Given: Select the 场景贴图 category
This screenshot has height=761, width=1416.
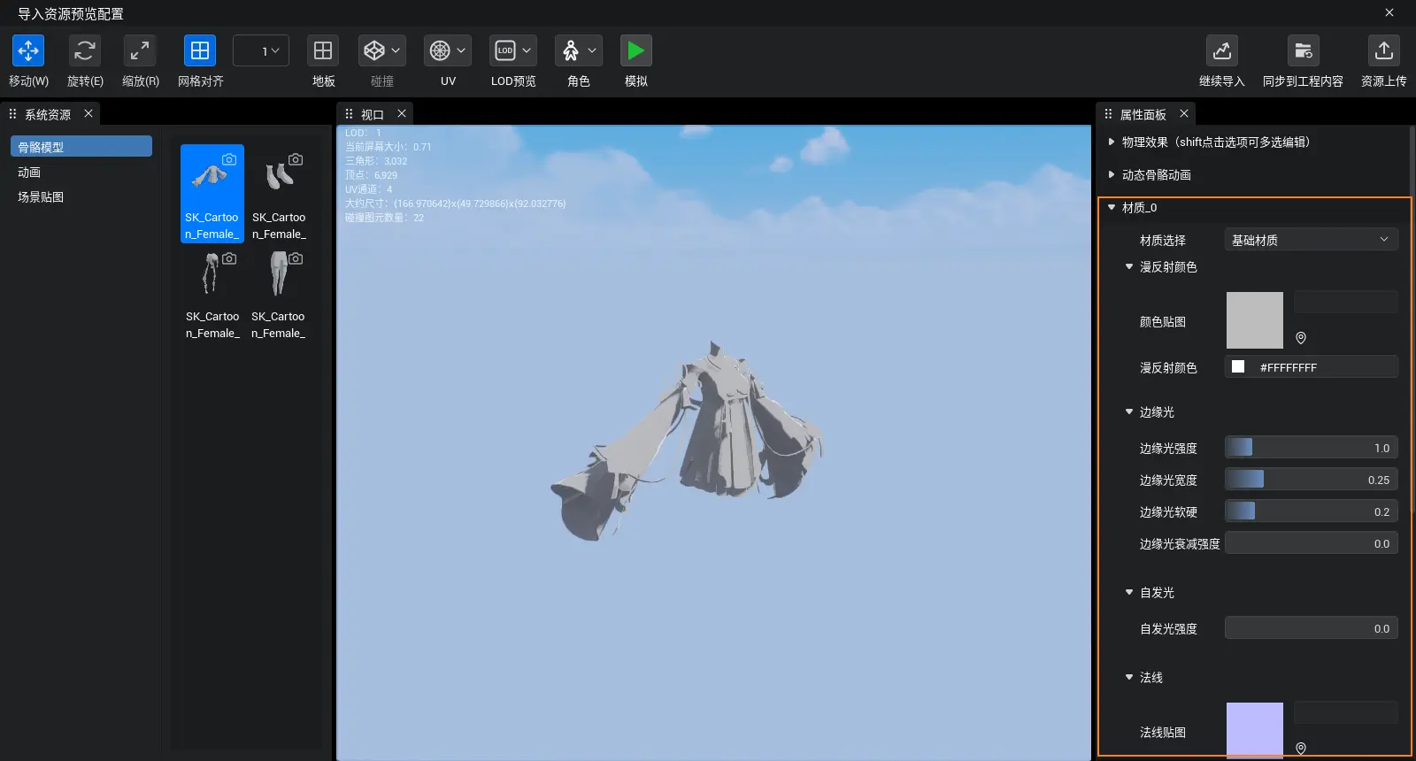Looking at the screenshot, I should click(81, 196).
